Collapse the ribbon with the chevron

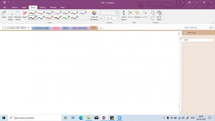tap(213, 23)
